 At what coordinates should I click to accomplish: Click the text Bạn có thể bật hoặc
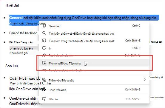click(x=23, y=33)
